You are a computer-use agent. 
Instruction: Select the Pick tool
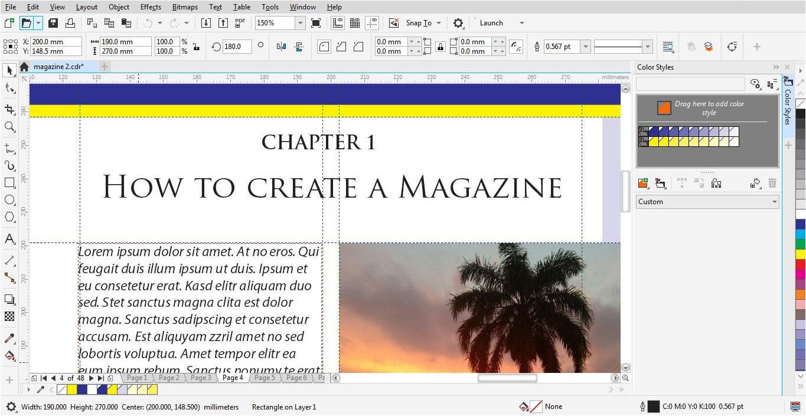[x=9, y=70]
